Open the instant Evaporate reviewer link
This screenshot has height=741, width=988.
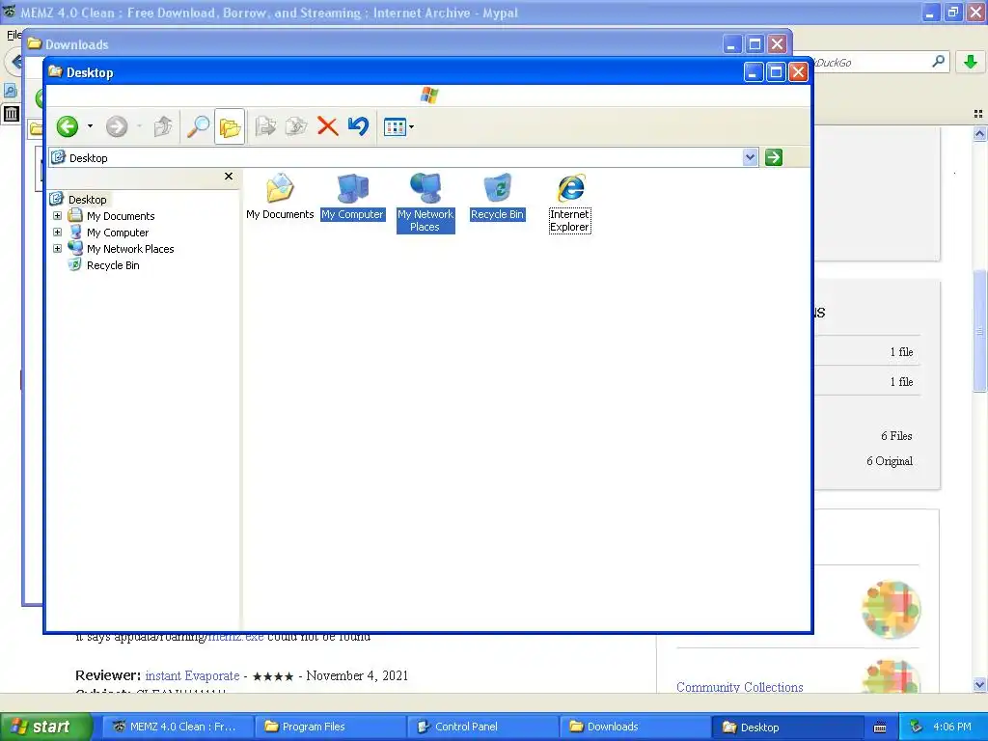[x=192, y=675]
